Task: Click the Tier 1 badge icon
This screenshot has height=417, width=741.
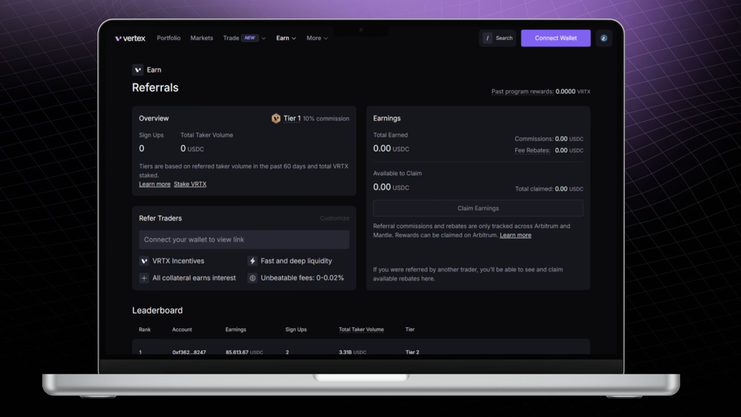Action: [x=276, y=119]
